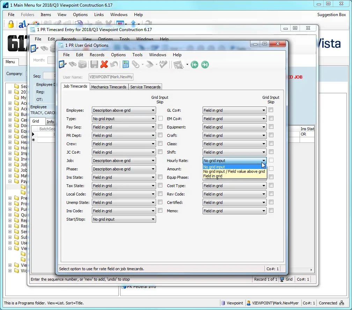Enable Grid Input Skip for GL Co#

pos(271,110)
